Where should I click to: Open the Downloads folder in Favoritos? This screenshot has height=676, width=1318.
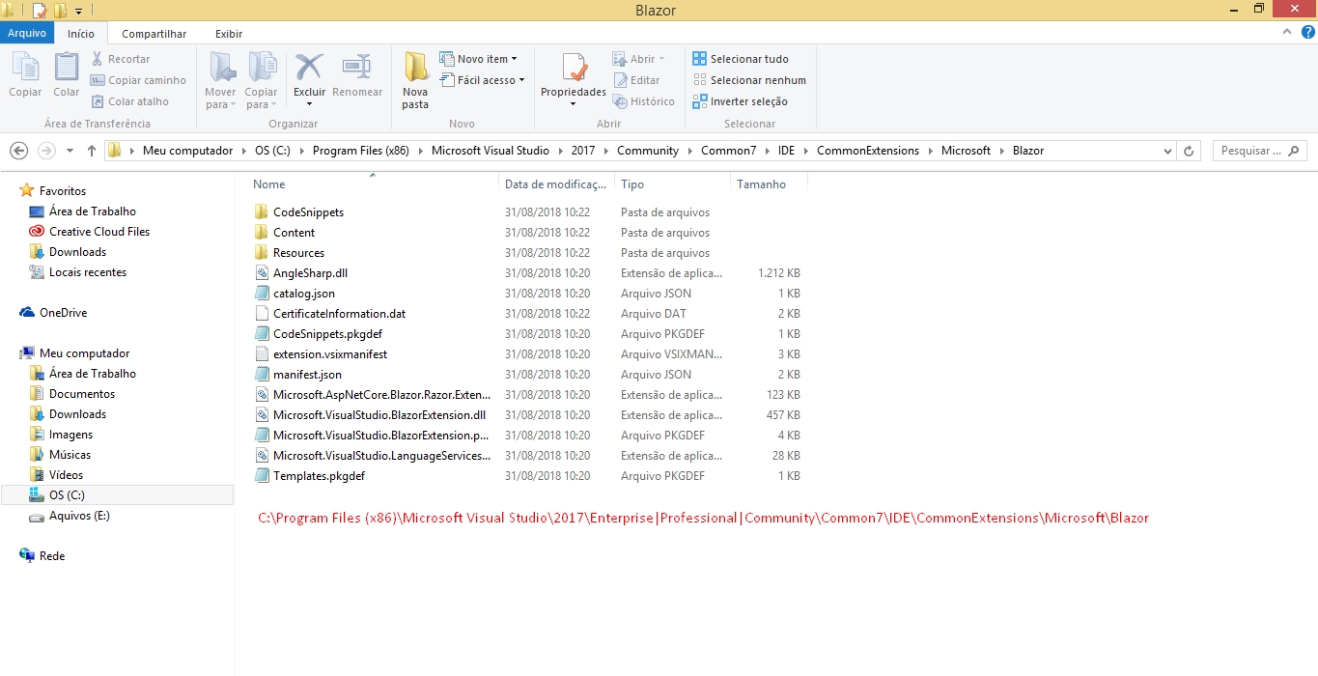pyautogui.click(x=75, y=251)
